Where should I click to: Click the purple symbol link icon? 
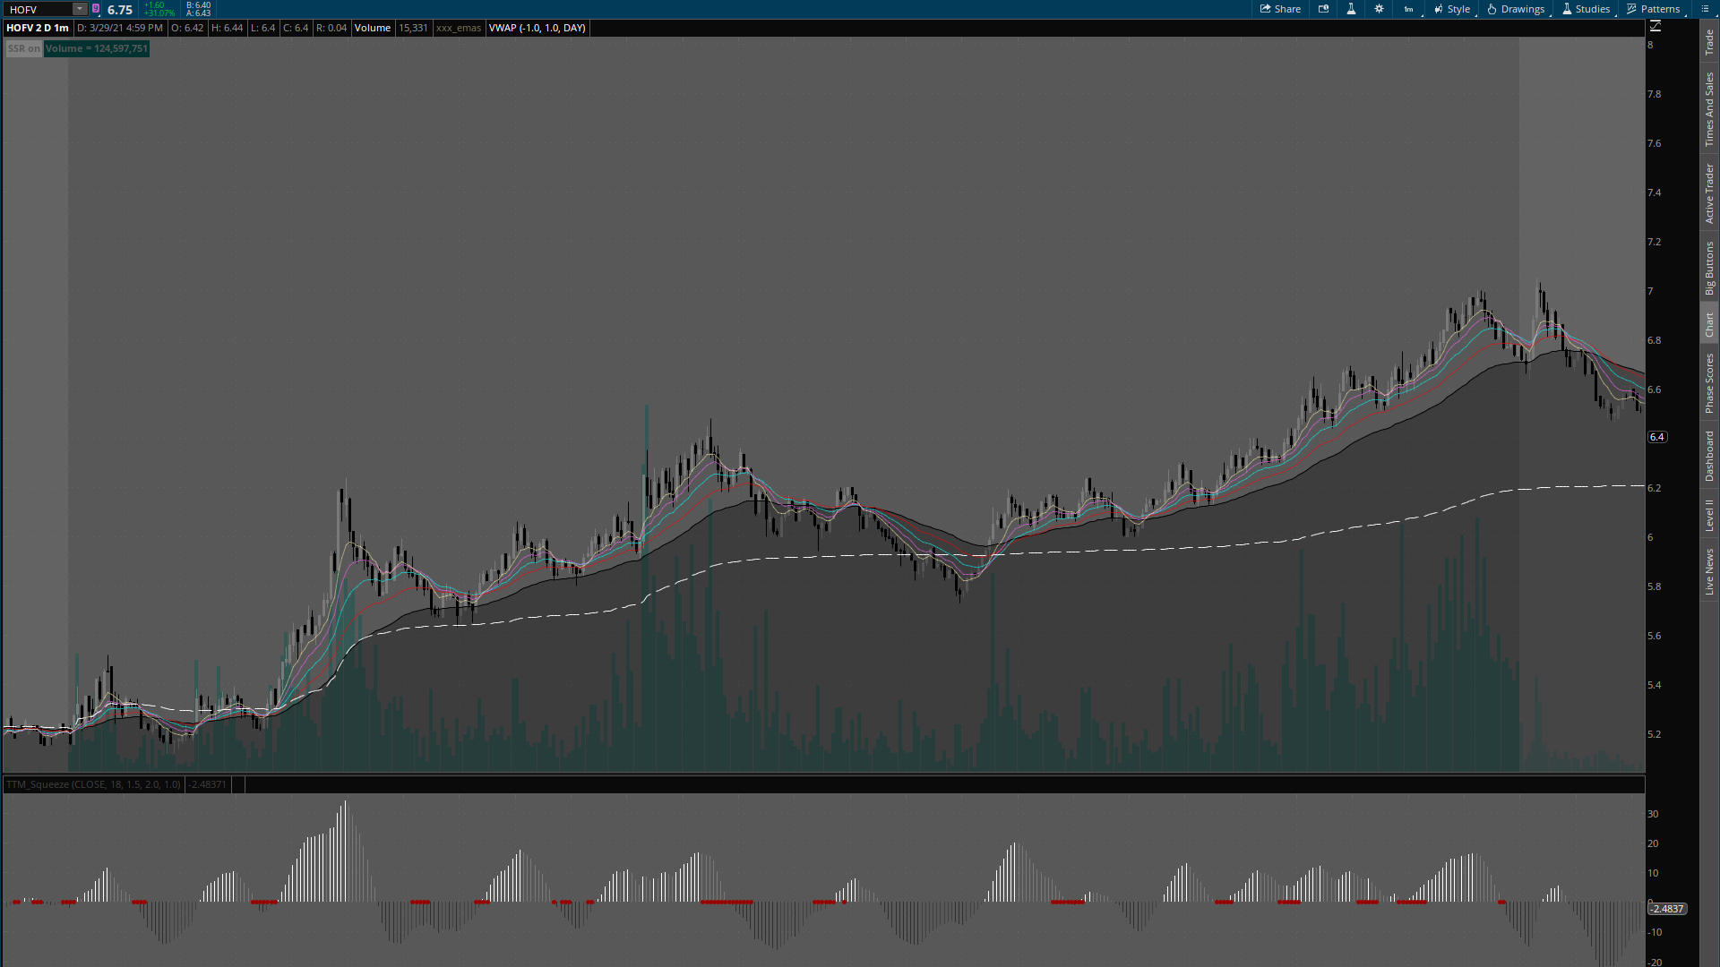(96, 9)
